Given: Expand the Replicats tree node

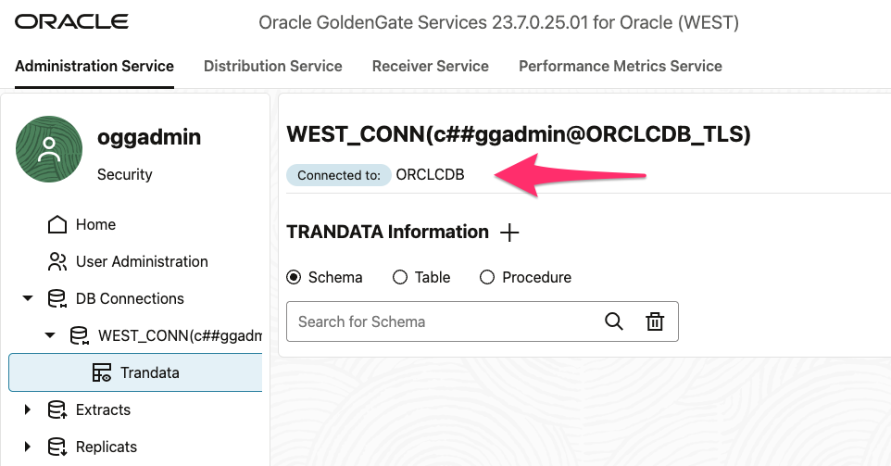Looking at the screenshot, I should [28, 447].
